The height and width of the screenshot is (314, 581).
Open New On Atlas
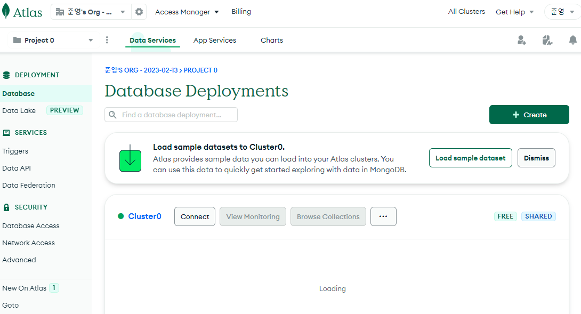coord(25,288)
